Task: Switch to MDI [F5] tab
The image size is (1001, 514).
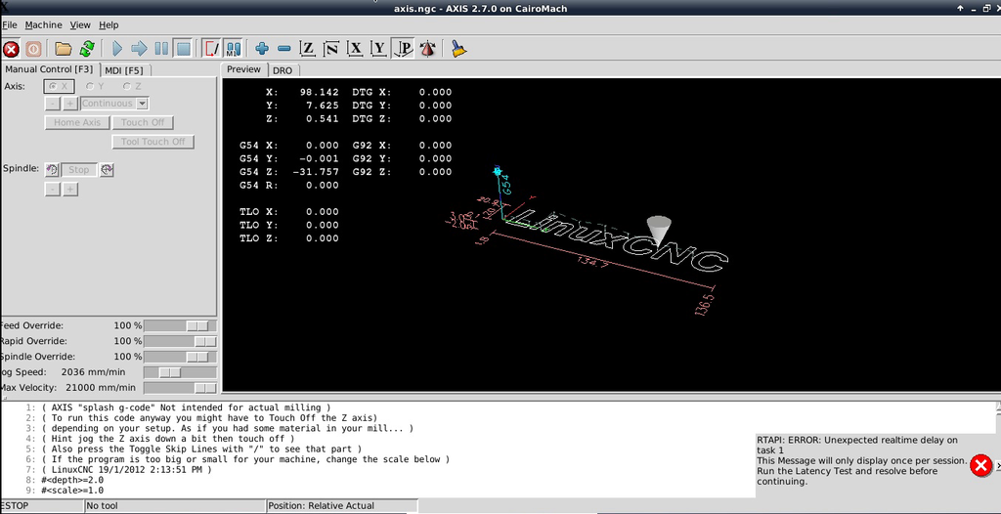Action: [124, 69]
